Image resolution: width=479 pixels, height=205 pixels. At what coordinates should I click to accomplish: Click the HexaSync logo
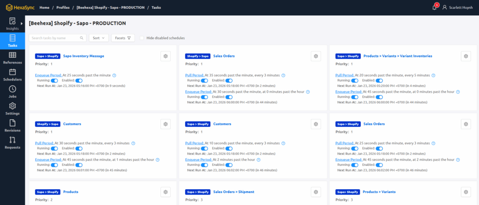(x=20, y=7)
